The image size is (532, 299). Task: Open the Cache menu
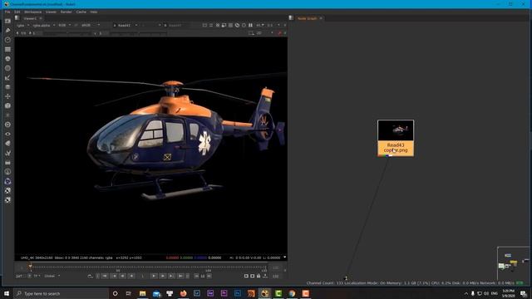click(81, 12)
